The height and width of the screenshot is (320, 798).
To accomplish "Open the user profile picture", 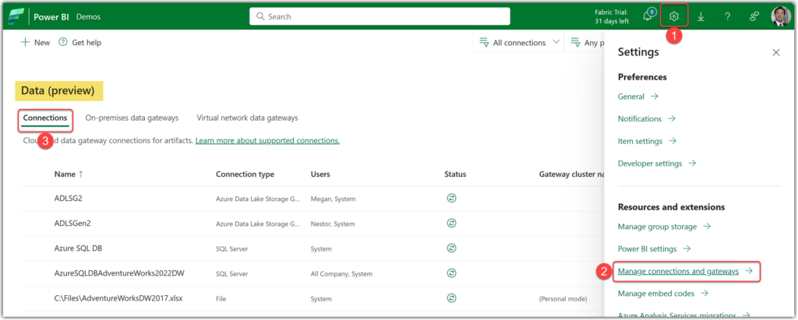I will pyautogui.click(x=781, y=16).
